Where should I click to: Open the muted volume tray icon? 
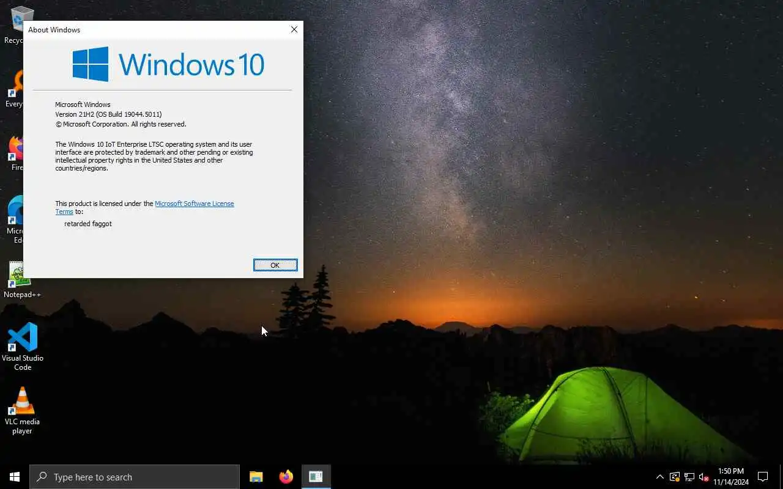pos(704,477)
